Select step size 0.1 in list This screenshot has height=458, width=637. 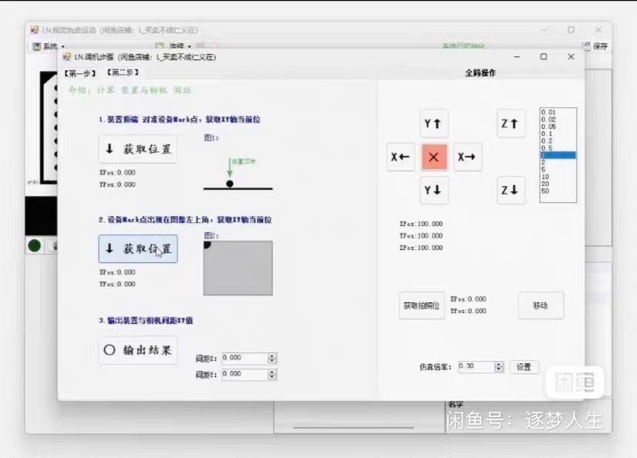click(558, 133)
